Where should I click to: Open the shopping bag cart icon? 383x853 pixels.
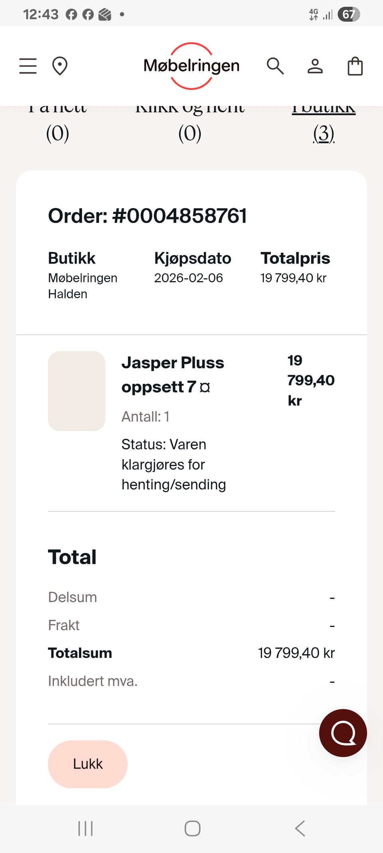point(355,66)
